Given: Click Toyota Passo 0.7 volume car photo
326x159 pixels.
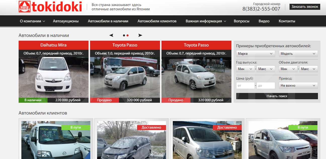Looking at the screenshot, I should tap(196, 77).
